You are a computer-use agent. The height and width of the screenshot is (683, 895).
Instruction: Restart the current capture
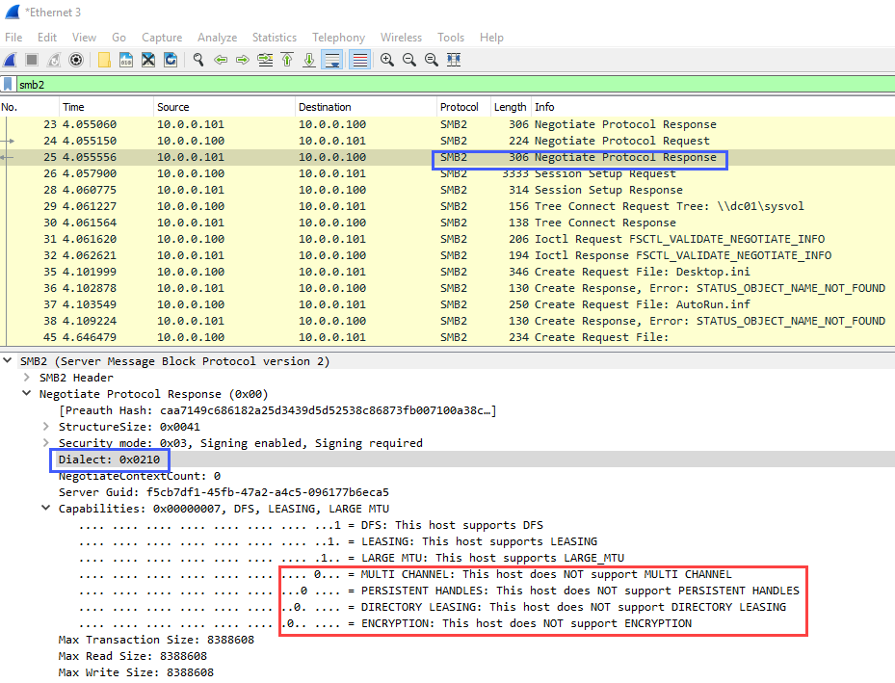pos(54,60)
